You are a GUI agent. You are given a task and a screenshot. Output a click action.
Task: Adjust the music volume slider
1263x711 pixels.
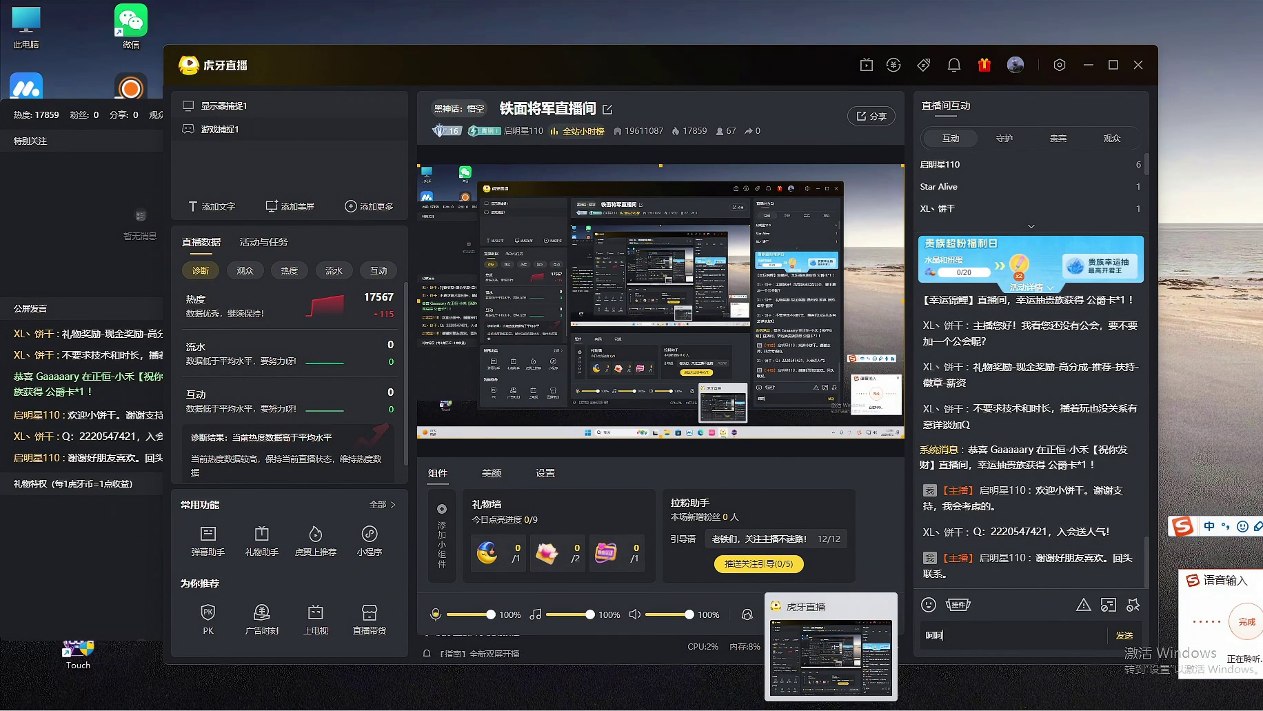click(x=569, y=614)
